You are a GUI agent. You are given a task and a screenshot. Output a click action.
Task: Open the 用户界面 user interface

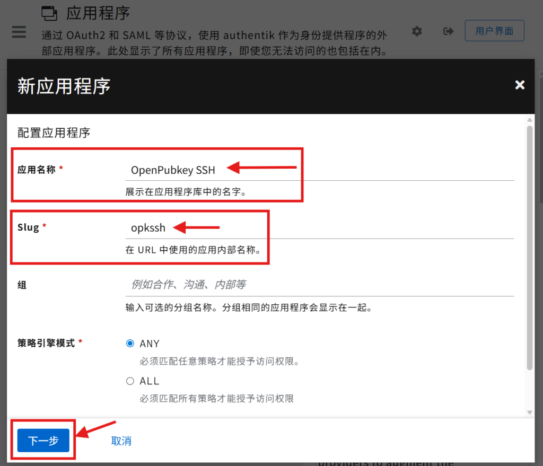tap(494, 31)
